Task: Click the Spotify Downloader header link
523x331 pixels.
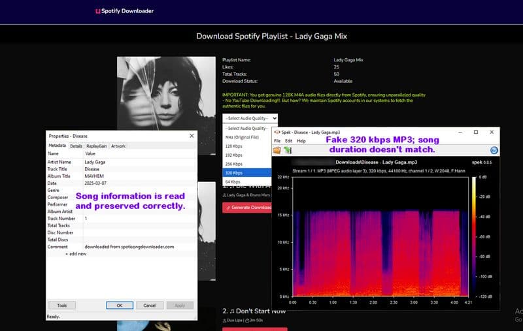Action: point(124,11)
